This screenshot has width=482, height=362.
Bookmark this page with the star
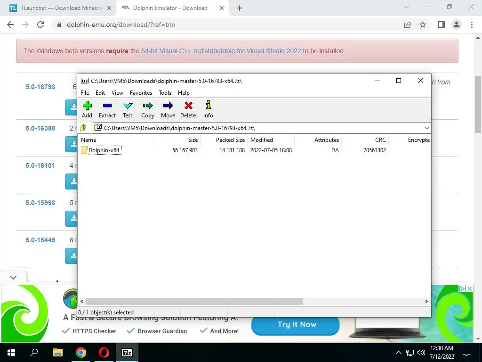point(423,25)
